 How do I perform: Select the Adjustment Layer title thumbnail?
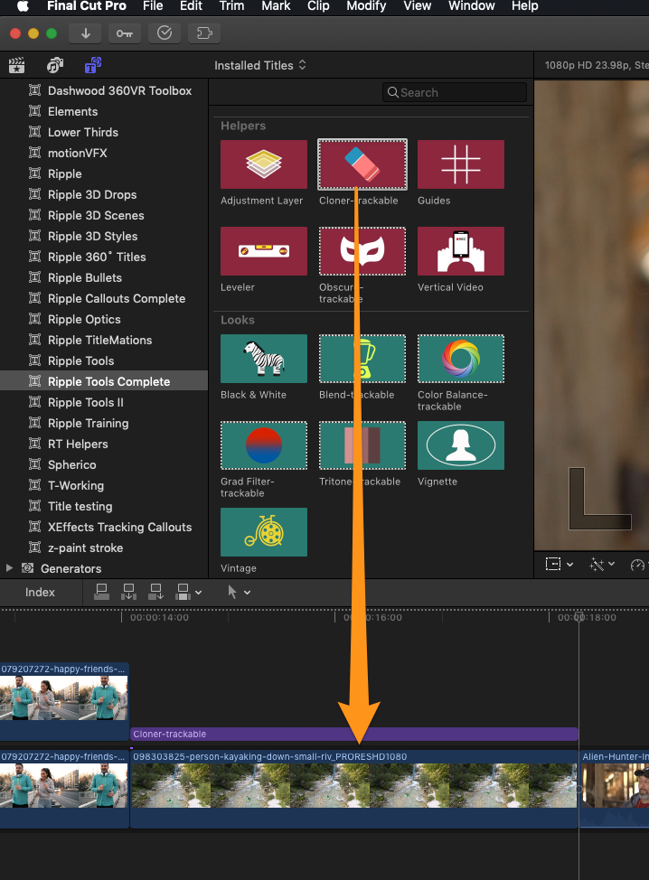tap(264, 164)
